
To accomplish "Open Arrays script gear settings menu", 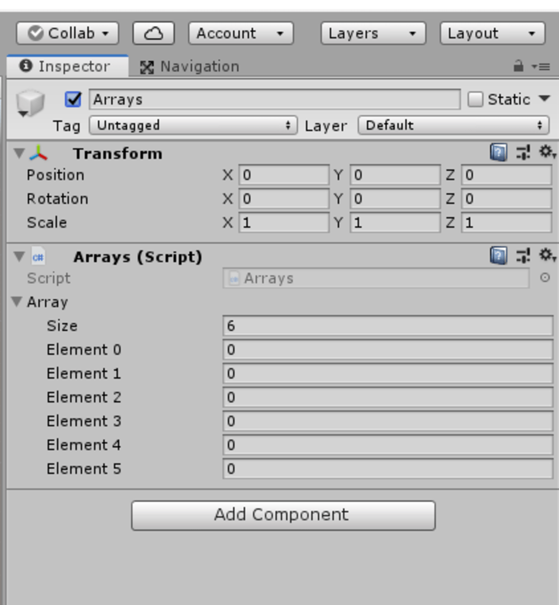I will tap(547, 255).
